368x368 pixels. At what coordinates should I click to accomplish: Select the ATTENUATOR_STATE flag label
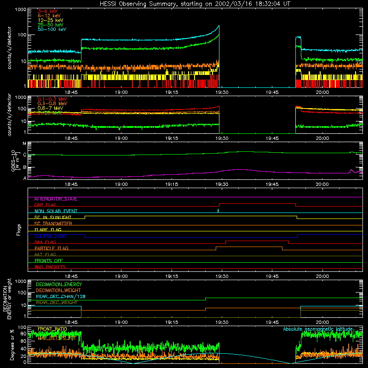[56, 199]
